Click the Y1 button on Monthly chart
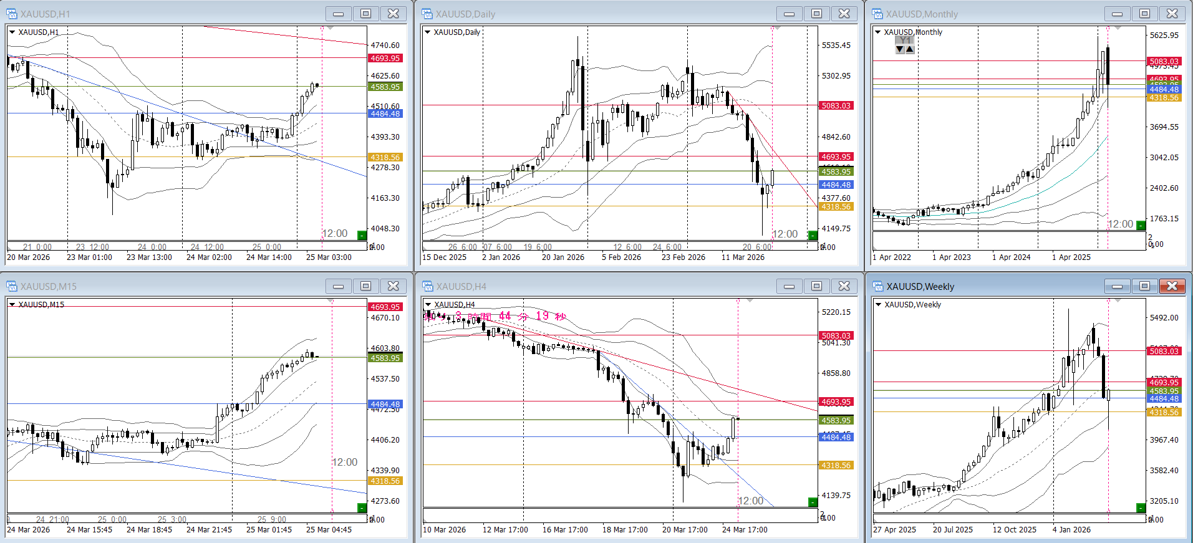The height and width of the screenshot is (543, 1193). click(x=905, y=41)
